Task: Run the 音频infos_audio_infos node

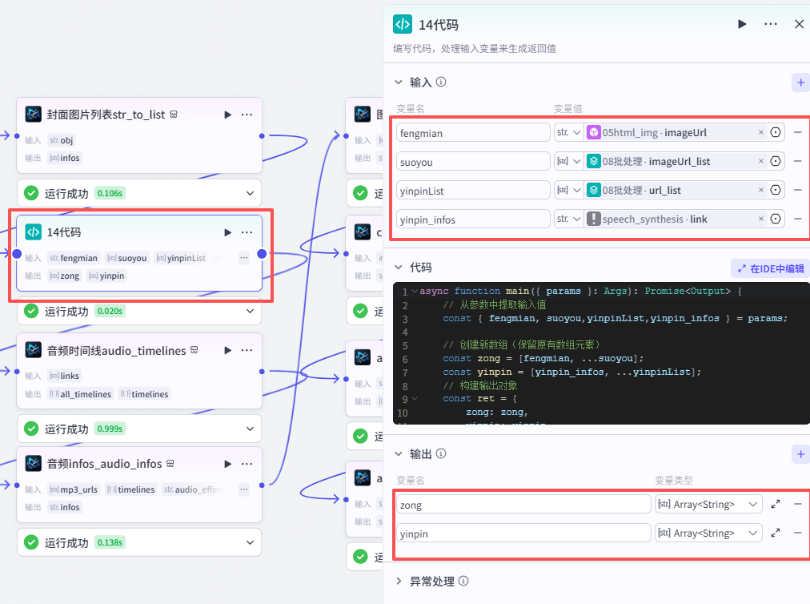Action: click(x=227, y=464)
